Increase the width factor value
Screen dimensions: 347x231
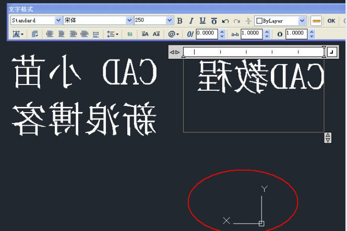tap(312, 32)
